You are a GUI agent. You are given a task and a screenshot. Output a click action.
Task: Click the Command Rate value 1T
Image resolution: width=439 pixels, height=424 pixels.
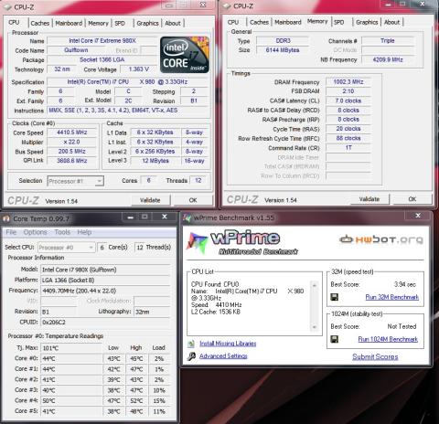(348, 148)
